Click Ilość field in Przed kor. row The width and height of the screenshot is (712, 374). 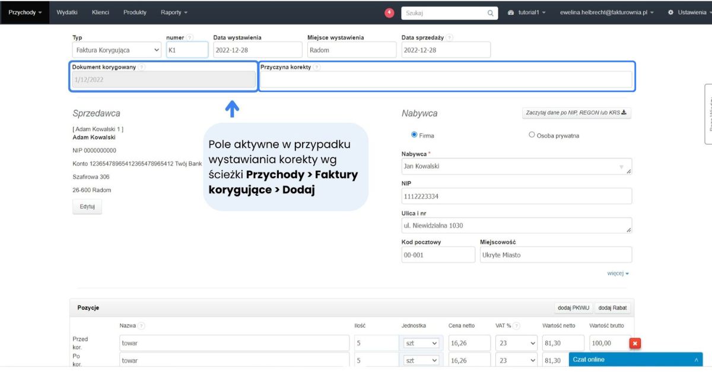coord(377,343)
